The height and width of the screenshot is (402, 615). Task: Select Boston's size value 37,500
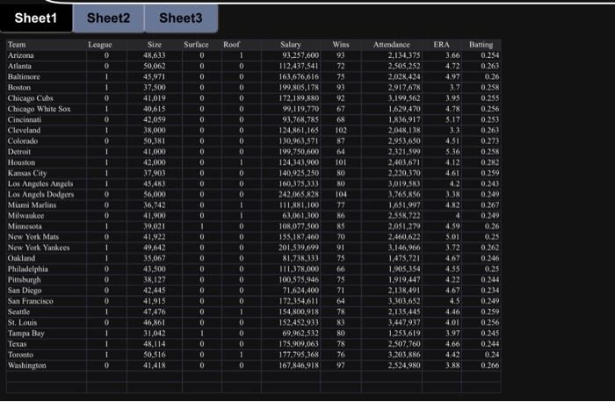point(154,88)
